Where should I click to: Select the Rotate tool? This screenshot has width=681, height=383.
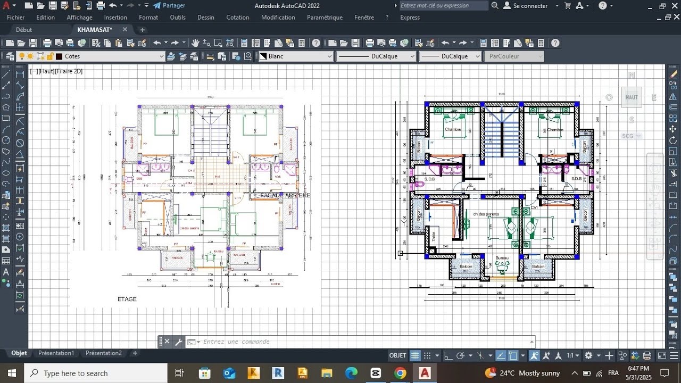point(674,140)
